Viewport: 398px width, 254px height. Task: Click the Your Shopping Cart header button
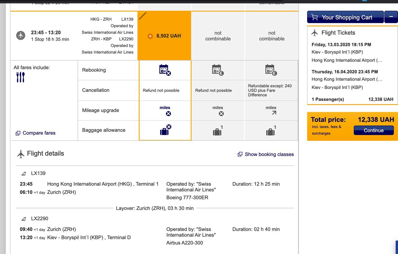(x=345, y=17)
